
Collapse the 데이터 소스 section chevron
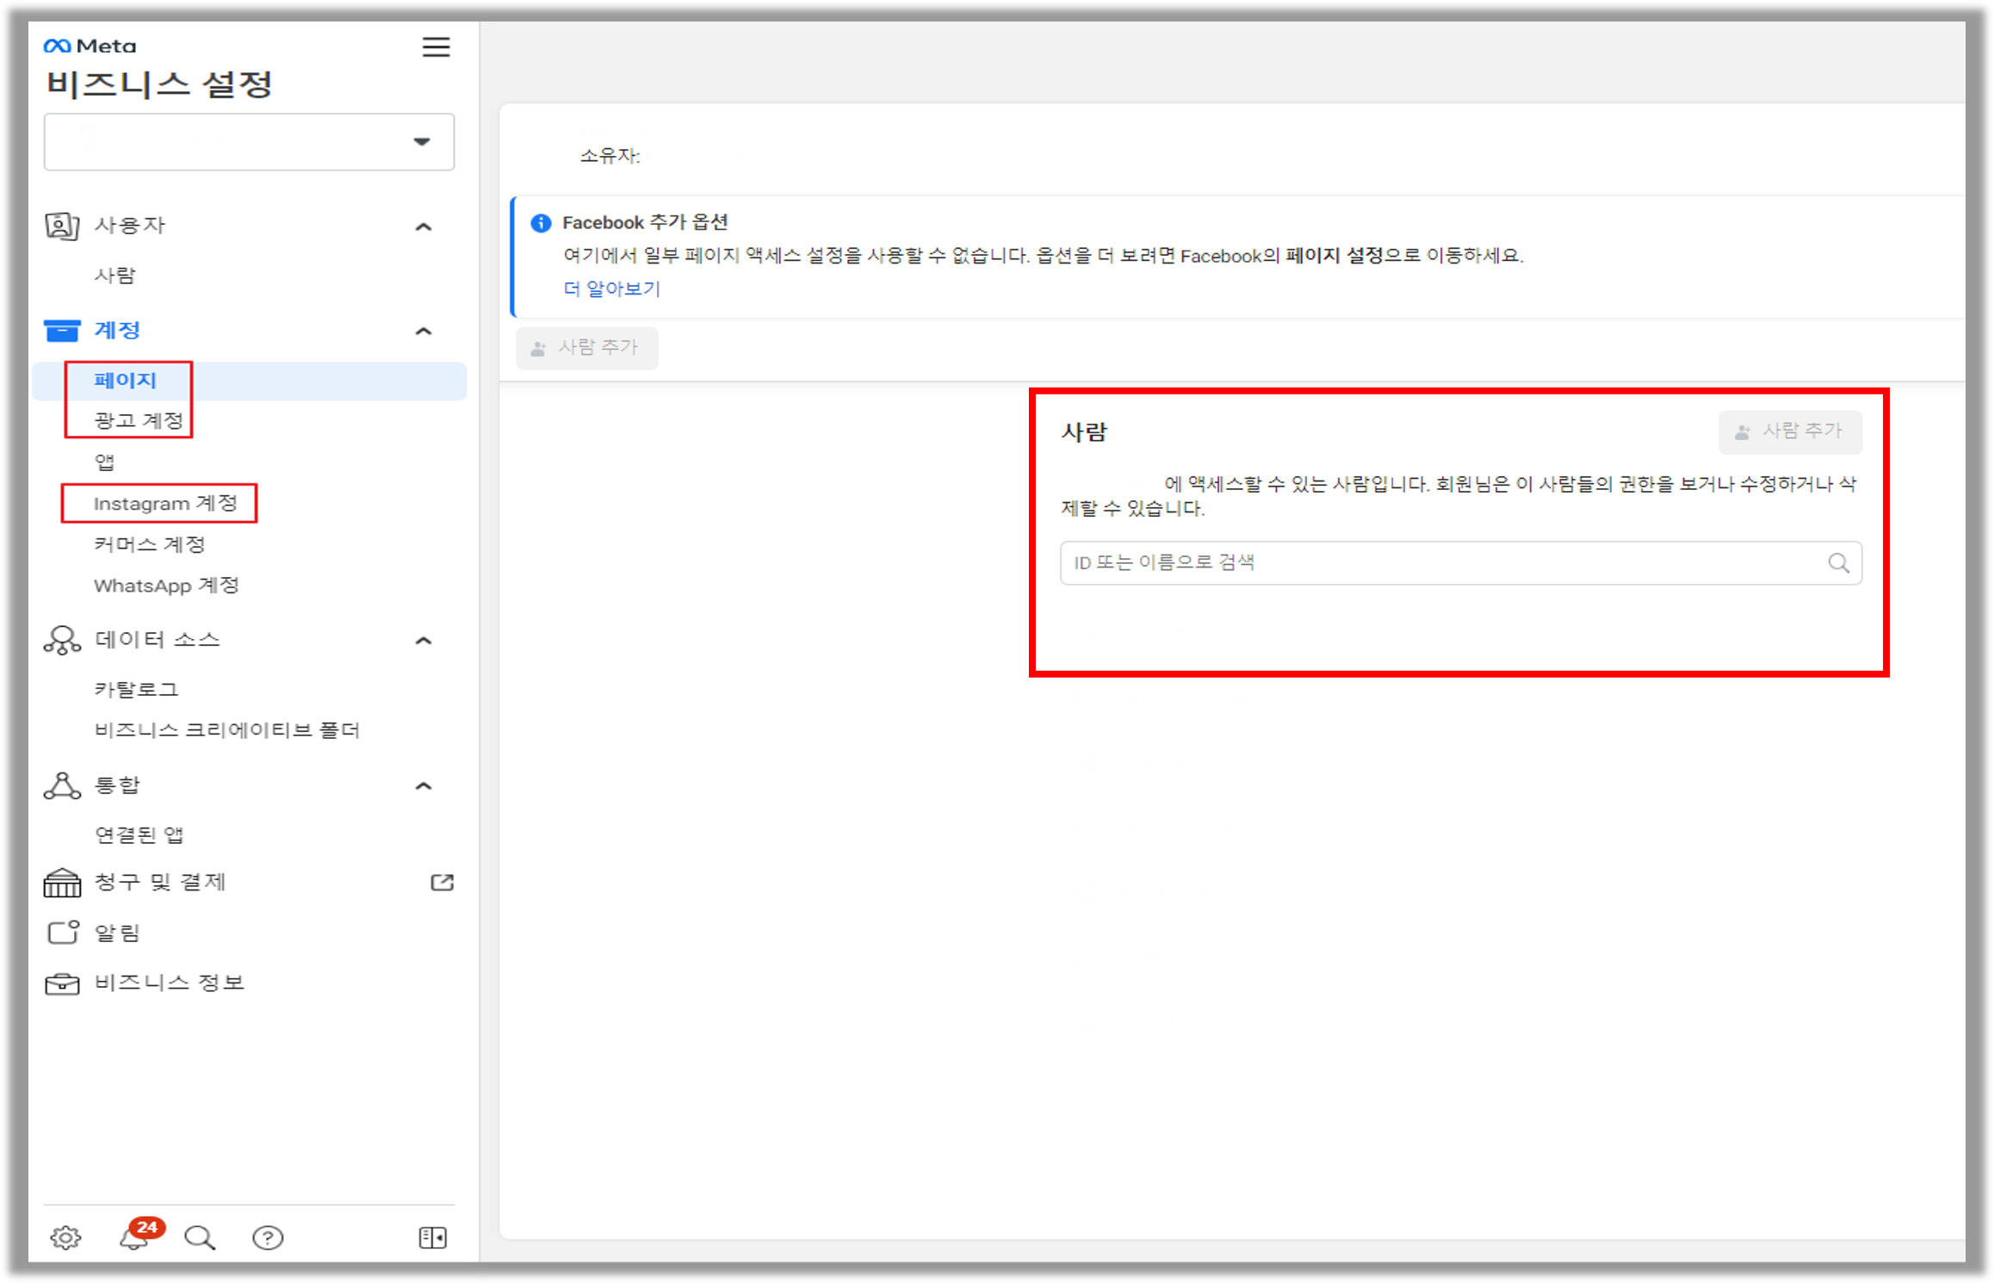423,641
